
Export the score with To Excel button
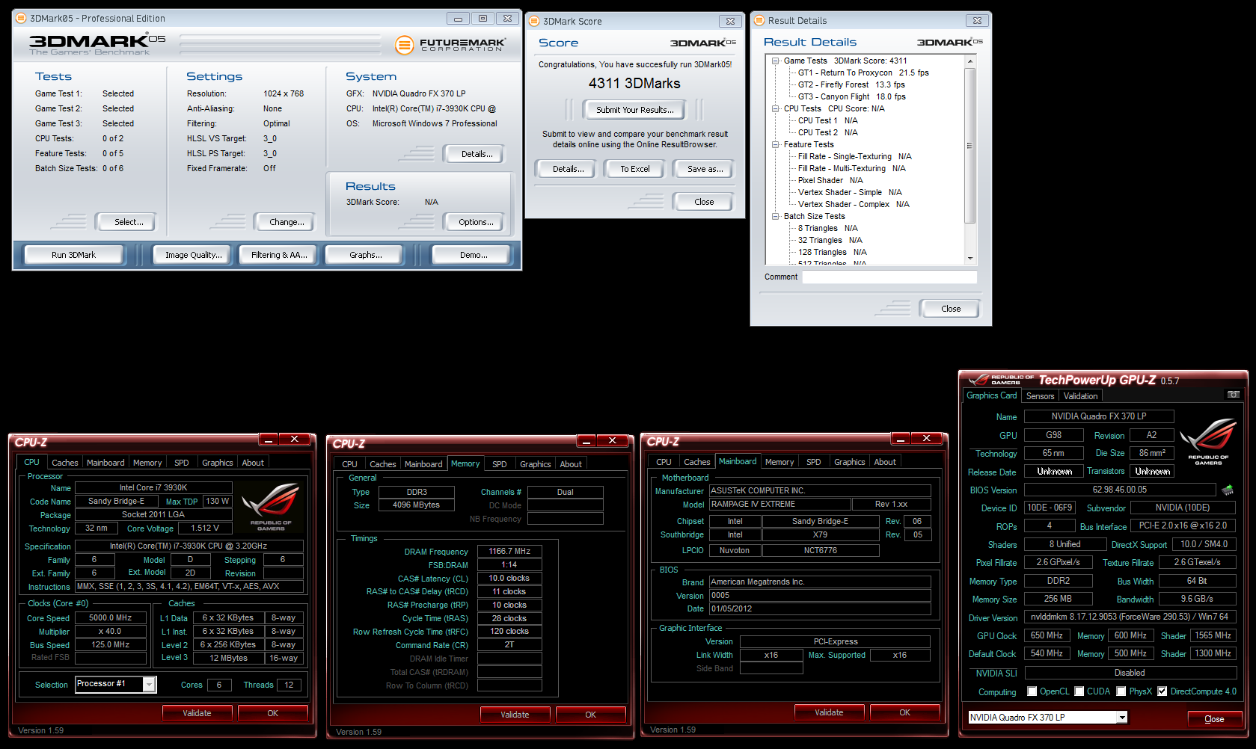635,169
